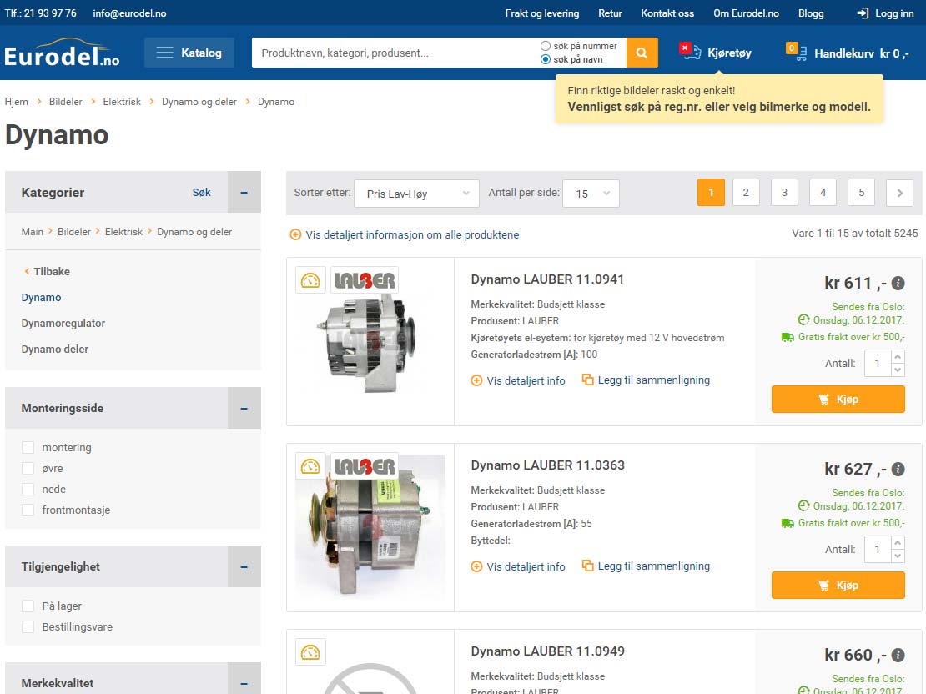Select the 'søk på navn' radio button
The width and height of the screenshot is (926, 694).
click(546, 59)
